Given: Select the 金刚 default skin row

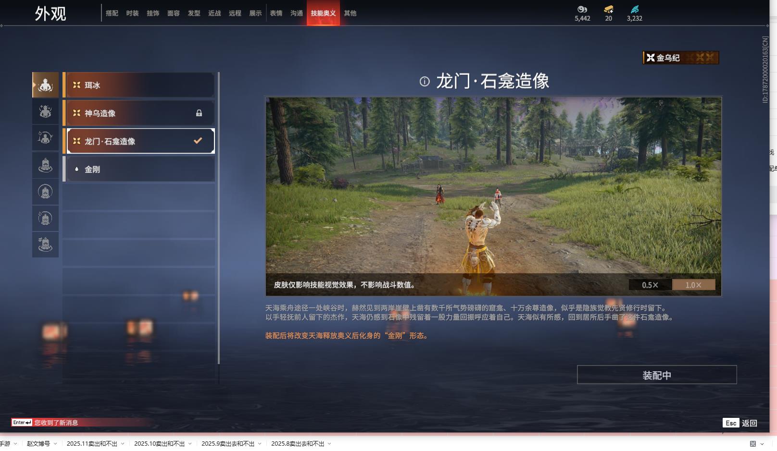Looking at the screenshot, I should click(x=139, y=169).
